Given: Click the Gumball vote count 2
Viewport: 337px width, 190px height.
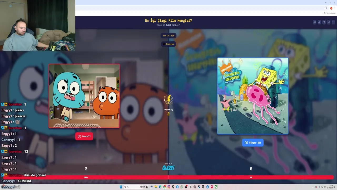Looking at the screenshot, I should 86,169.
